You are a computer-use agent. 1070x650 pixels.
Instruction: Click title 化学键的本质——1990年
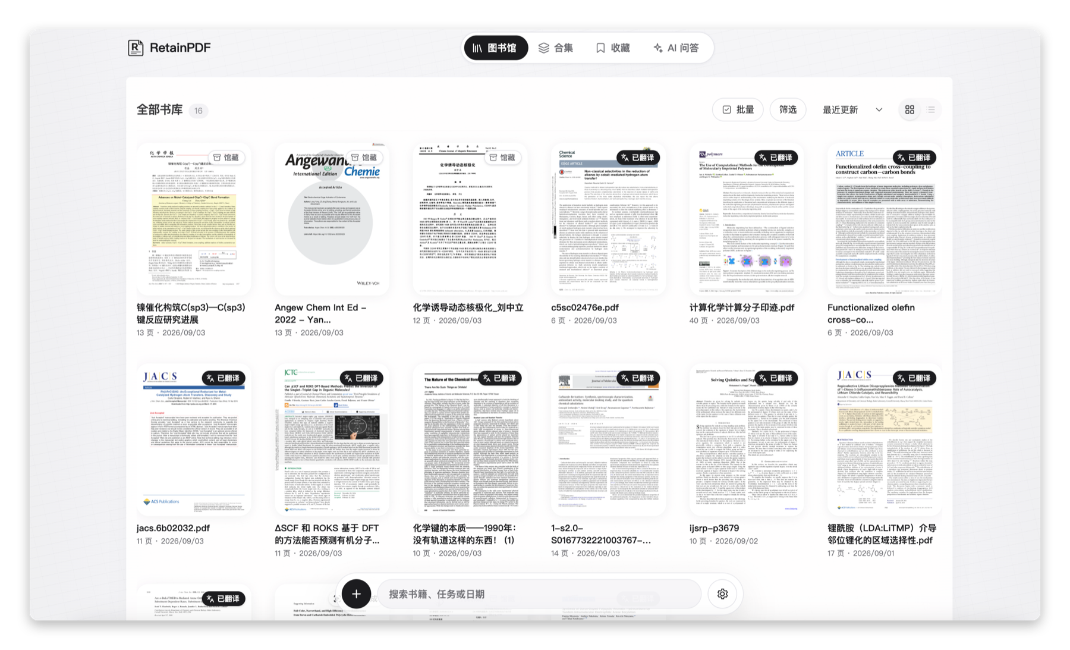click(x=465, y=534)
